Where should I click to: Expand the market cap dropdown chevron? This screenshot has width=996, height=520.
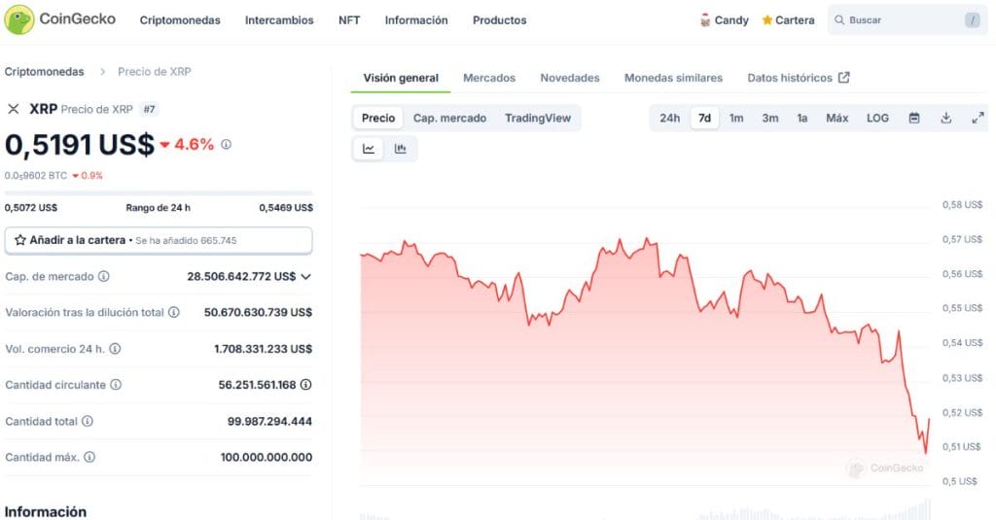(x=305, y=277)
